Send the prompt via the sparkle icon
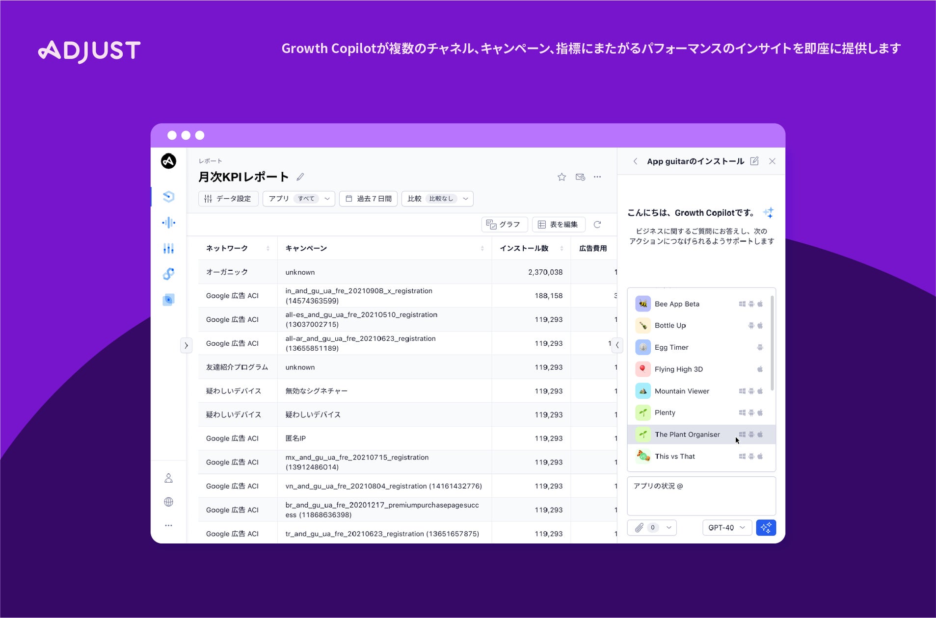Screen dimensions: 936x618 (x=766, y=527)
